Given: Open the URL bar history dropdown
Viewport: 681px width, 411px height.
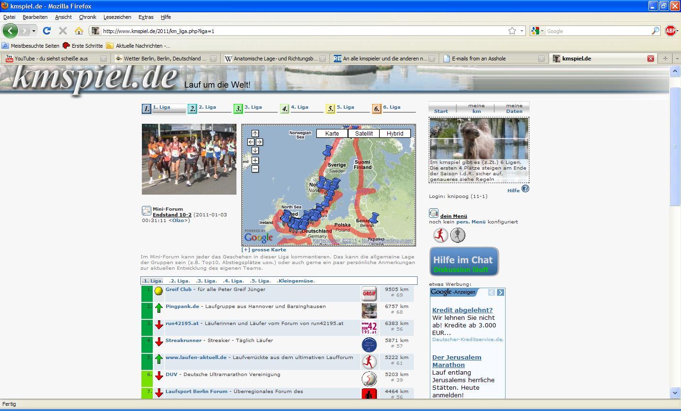Looking at the screenshot, I should pyautogui.click(x=522, y=31).
